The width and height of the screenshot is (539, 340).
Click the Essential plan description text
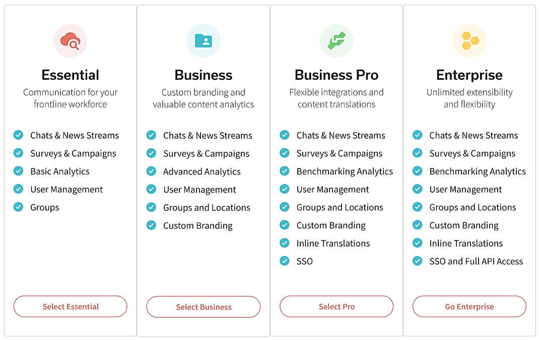coord(70,97)
